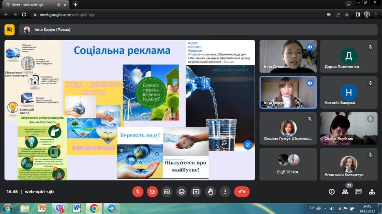Open a new Chrome tab
This screenshot has width=382, height=214.
pyautogui.click(x=75, y=4)
